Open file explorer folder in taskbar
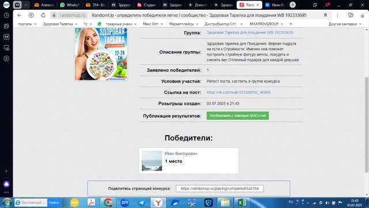 (x=225, y=203)
